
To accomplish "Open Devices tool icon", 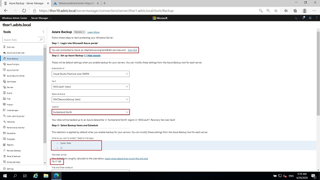I will point(4,87).
